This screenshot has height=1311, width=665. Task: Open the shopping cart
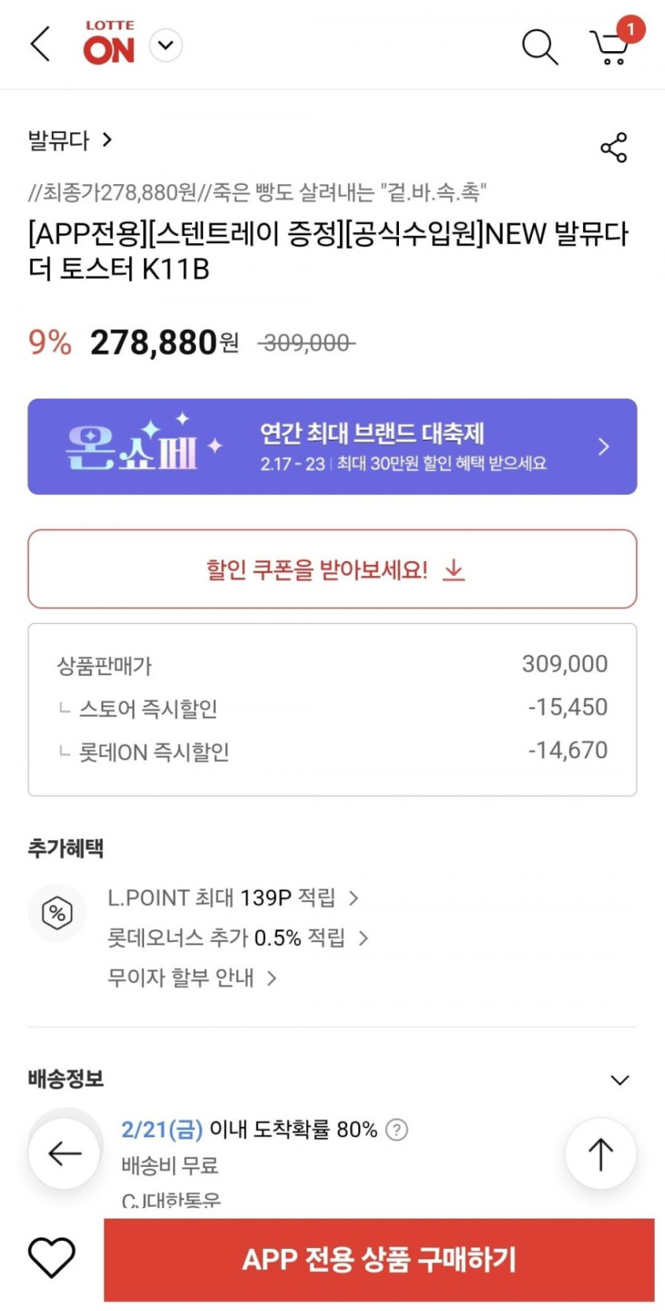tap(611, 46)
